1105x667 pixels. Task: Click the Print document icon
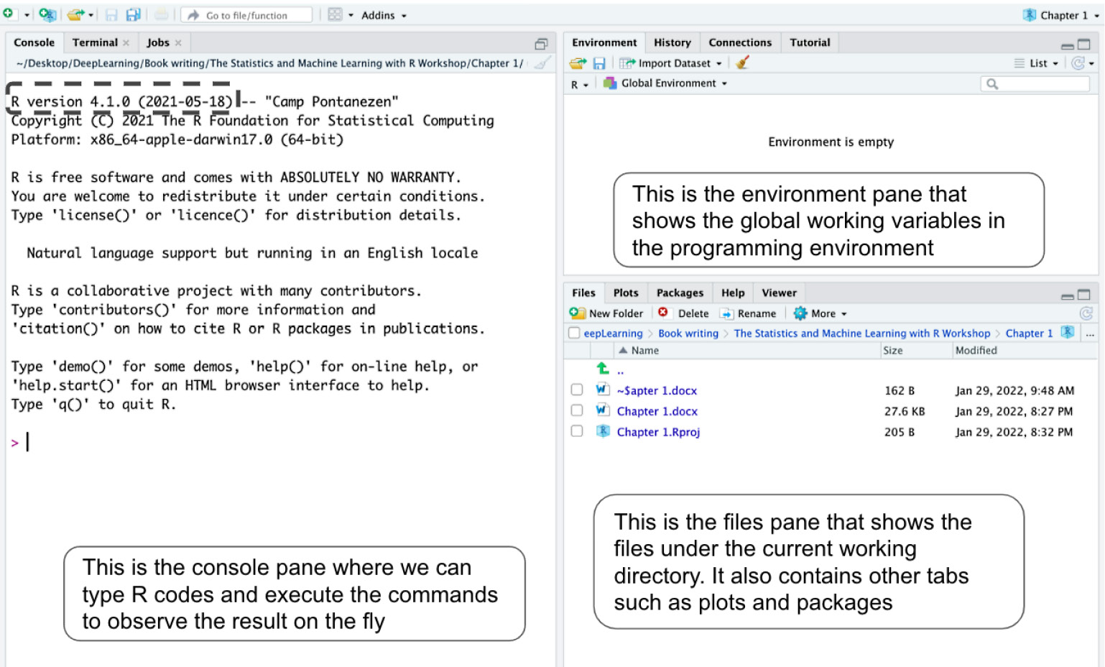point(162,15)
